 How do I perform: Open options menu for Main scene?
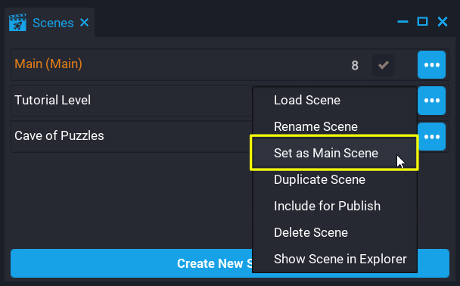tap(431, 65)
